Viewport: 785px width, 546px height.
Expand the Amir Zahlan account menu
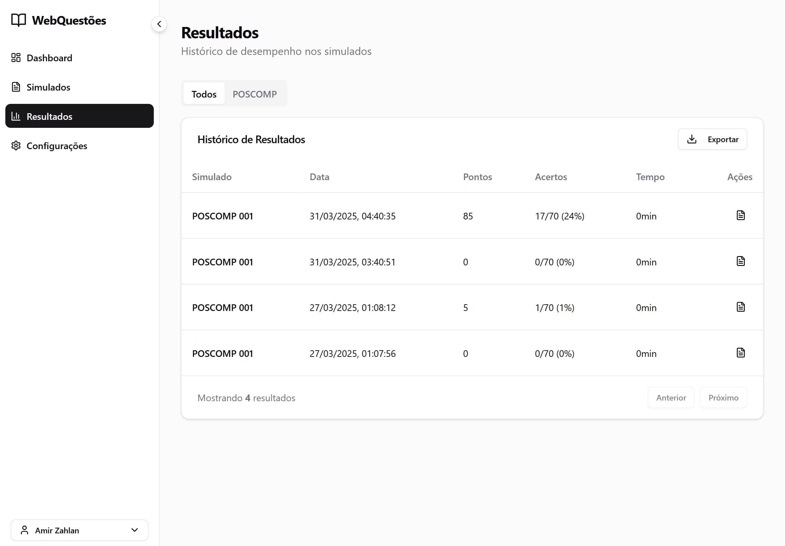(134, 530)
